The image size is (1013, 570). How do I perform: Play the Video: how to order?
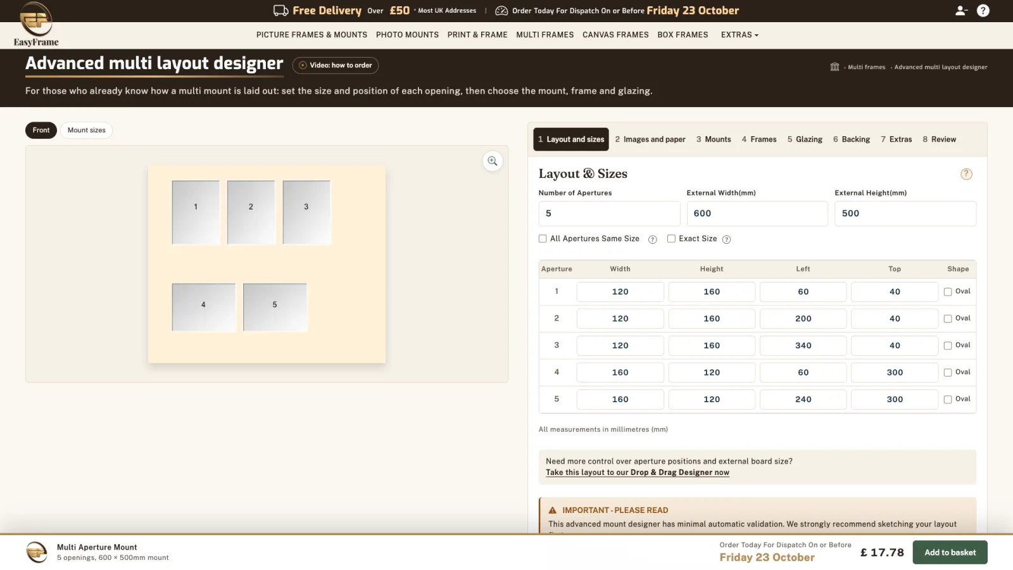(336, 65)
